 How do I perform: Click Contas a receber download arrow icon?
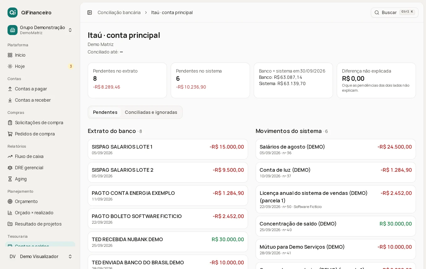(x=10, y=100)
